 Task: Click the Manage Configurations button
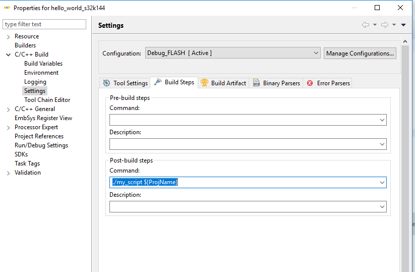pyautogui.click(x=360, y=53)
